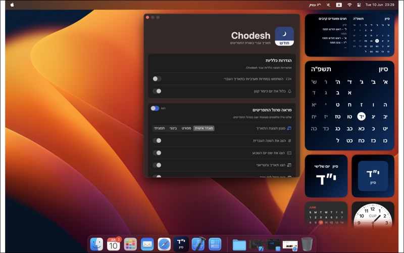Click the ל' - ראש חודש תמוז holiday entry
The image size is (404, 253).
(334, 29)
